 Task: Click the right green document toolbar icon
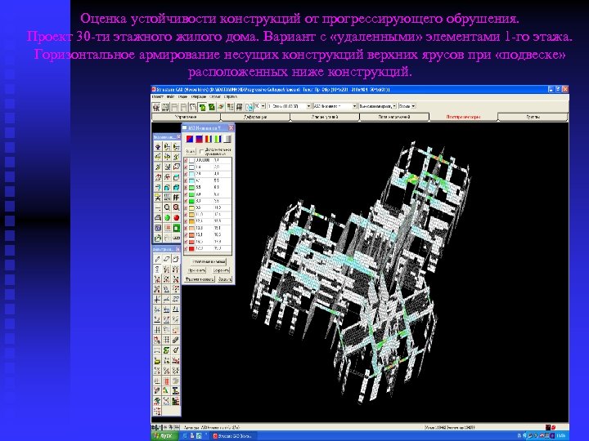212,107
